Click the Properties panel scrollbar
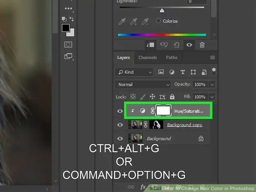Image resolution: width=256 pixels, height=192 pixels. [x=214, y=8]
